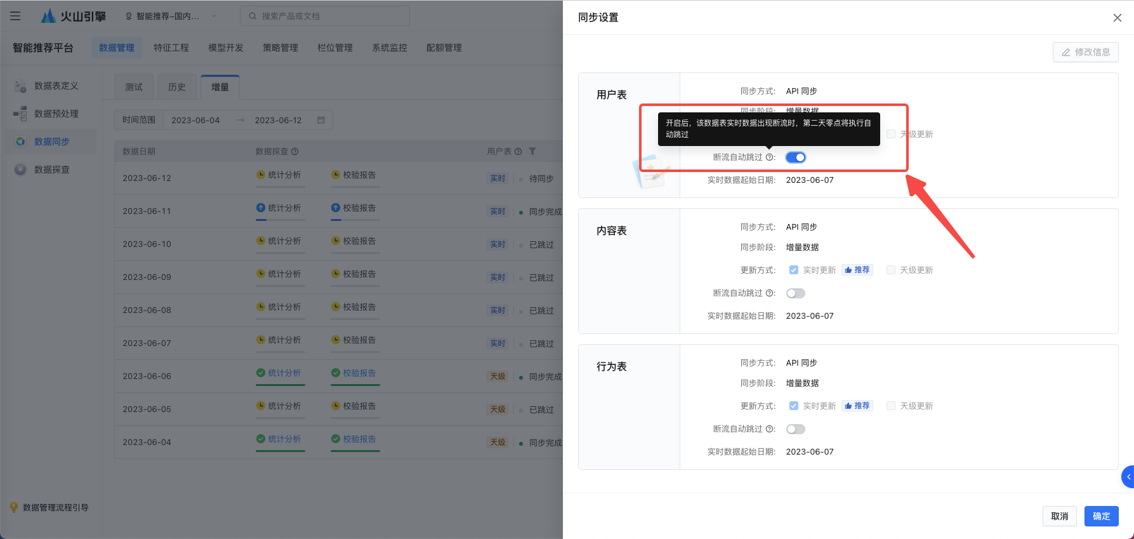Click the search magnifier icon
1134x539 pixels.
click(x=253, y=16)
